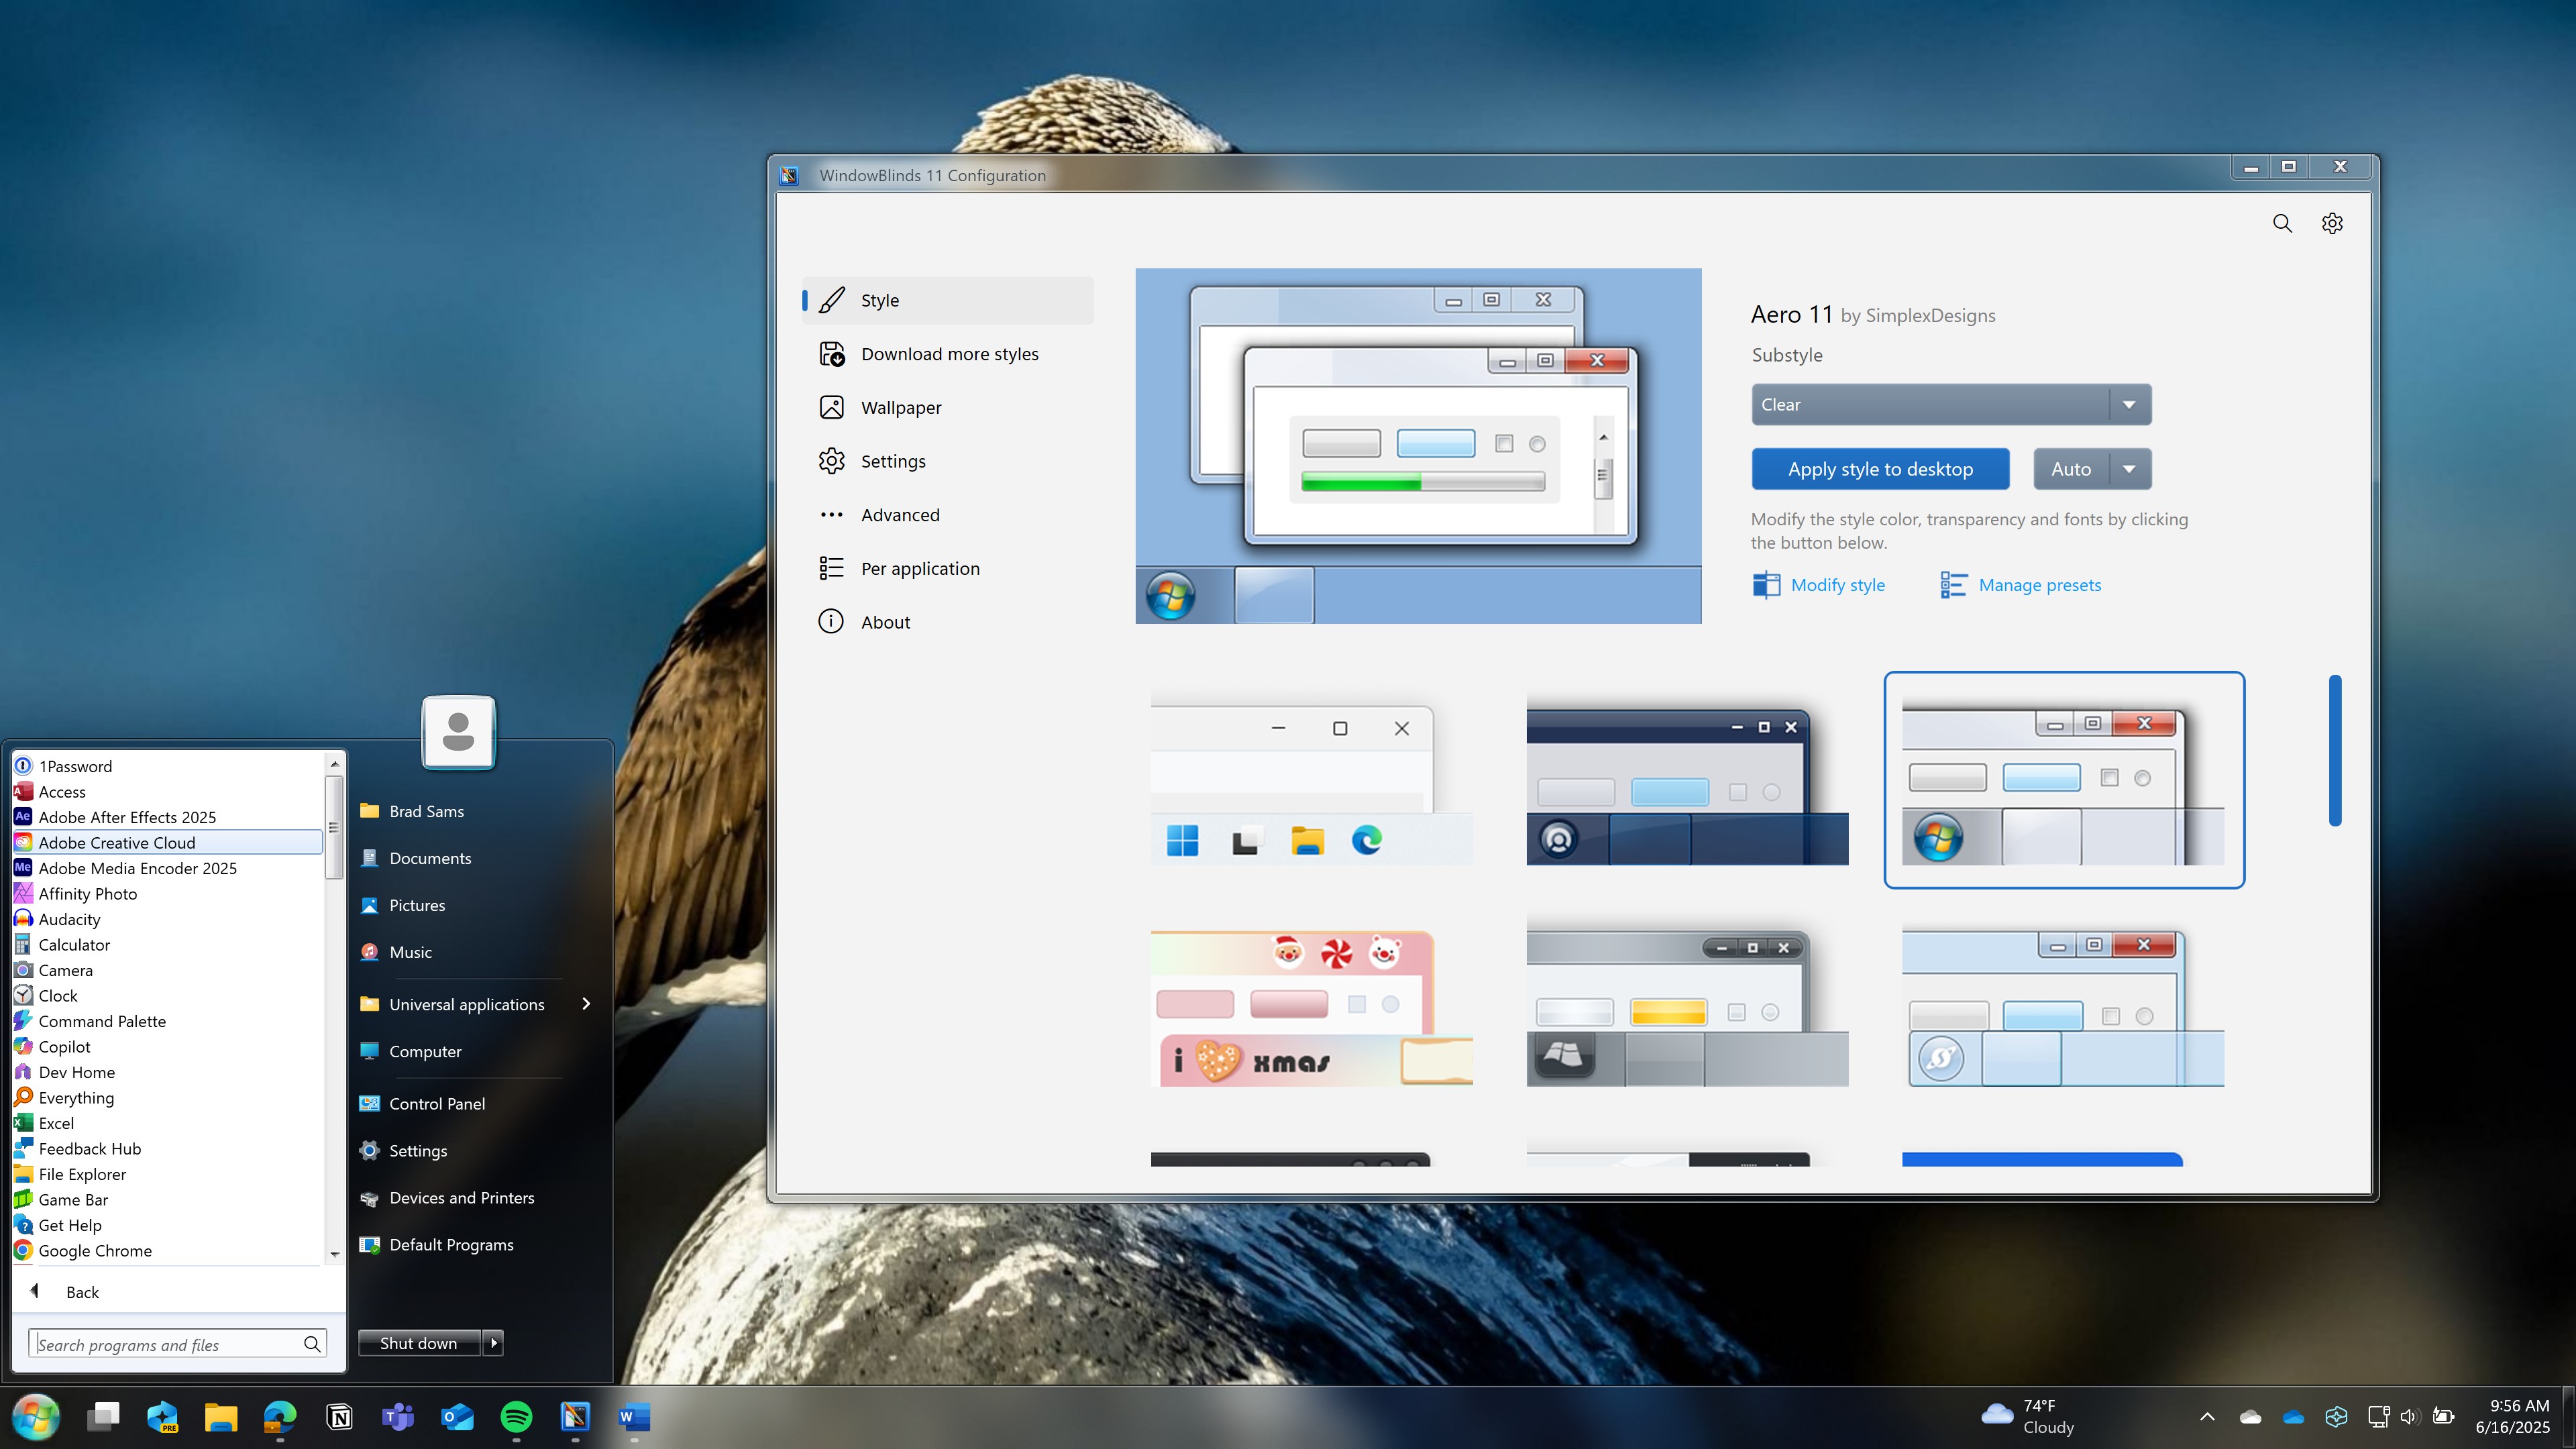
Task: Open Adobe Creative Cloud entry
Action: coord(167,843)
